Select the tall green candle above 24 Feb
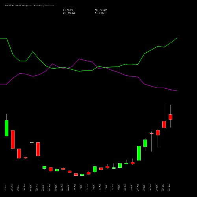 pos(139,153)
